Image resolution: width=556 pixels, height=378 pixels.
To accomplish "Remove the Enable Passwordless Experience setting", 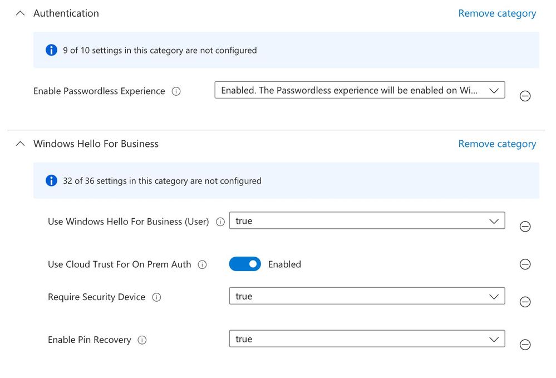I will (x=525, y=96).
